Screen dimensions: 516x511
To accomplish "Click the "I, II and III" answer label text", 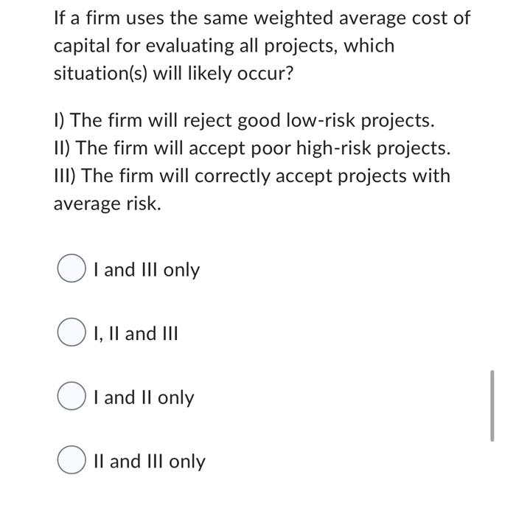I will point(136,334).
